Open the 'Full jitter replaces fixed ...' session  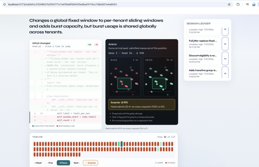(x=203, y=44)
